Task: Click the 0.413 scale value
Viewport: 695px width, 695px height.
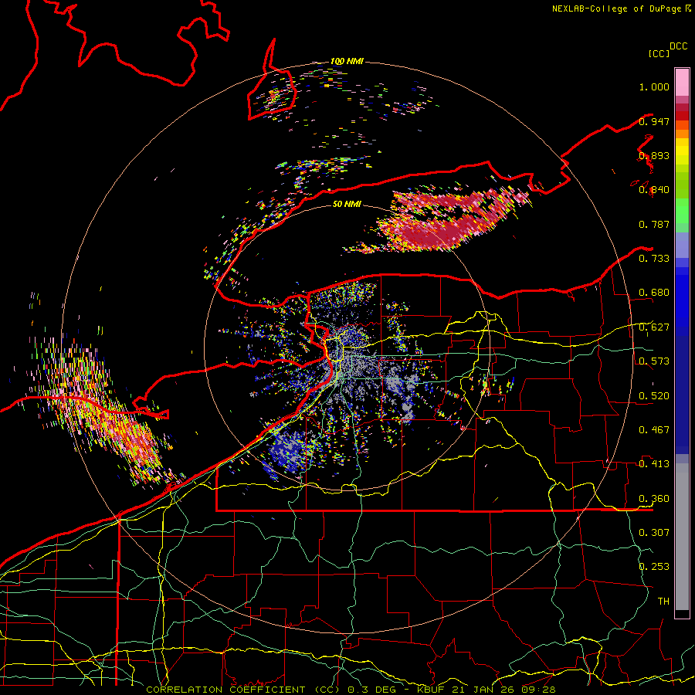Action: pos(654,464)
